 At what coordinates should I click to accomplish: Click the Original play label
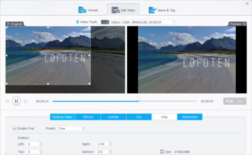click(x=15, y=24)
